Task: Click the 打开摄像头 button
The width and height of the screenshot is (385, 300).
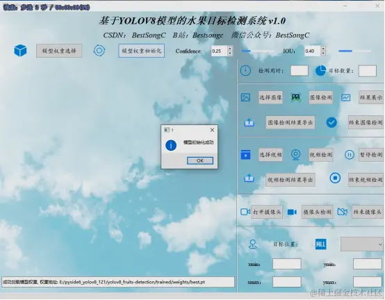Action: point(267,212)
